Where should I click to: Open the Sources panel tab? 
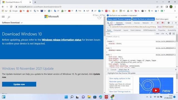point(137,23)
